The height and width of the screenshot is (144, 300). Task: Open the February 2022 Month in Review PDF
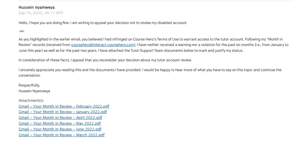[x=64, y=106]
